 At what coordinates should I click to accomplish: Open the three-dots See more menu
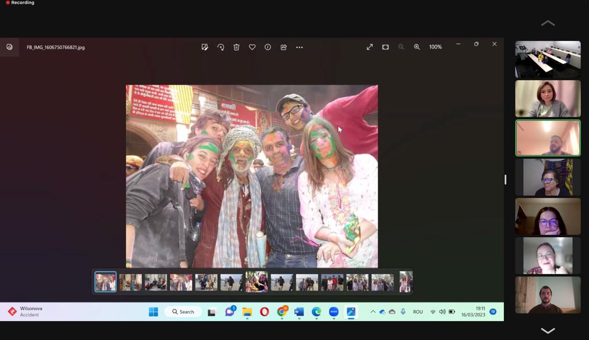point(299,47)
